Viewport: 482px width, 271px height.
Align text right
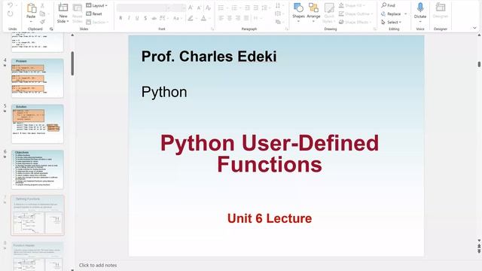point(238,18)
